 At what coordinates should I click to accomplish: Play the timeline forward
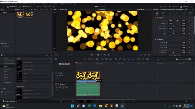tap(101, 55)
